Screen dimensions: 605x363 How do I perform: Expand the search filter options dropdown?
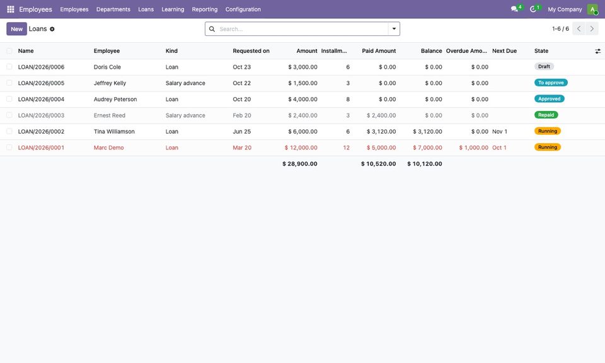[x=394, y=29]
